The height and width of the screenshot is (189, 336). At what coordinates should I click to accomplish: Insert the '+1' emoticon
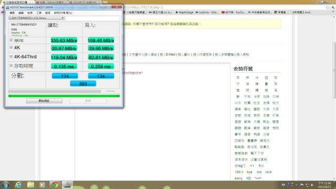pyautogui.click(x=252, y=166)
